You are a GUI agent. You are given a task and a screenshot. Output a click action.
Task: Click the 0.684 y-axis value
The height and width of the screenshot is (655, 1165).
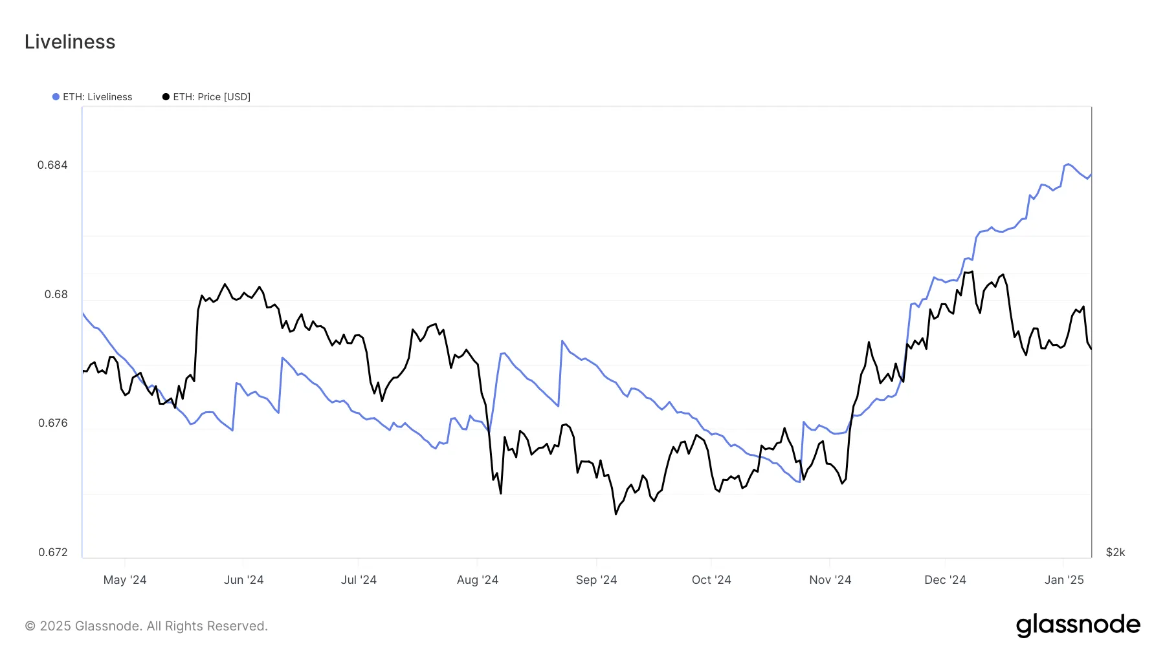pyautogui.click(x=52, y=165)
